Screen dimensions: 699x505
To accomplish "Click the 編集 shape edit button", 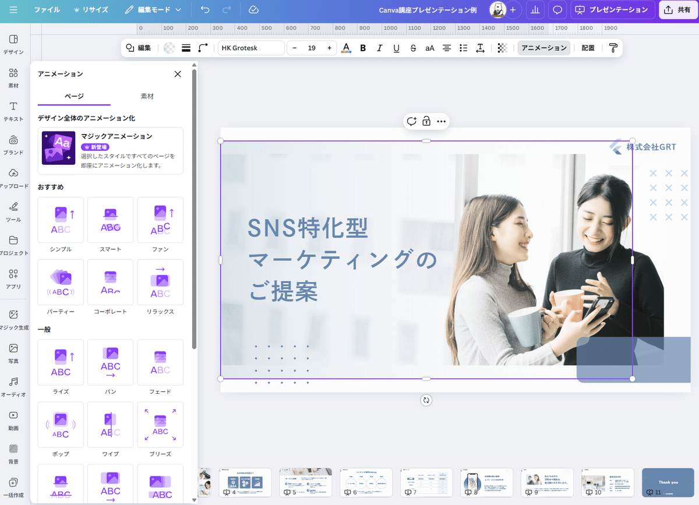I will 139,48.
